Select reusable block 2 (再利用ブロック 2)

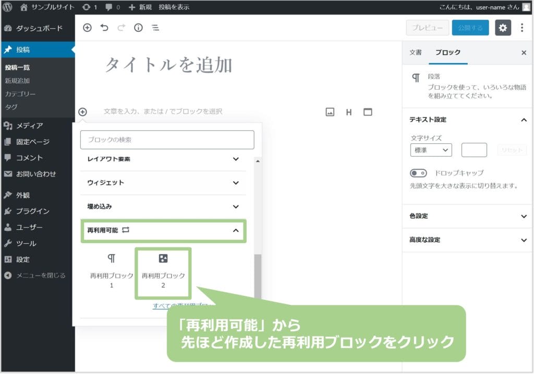(x=163, y=273)
